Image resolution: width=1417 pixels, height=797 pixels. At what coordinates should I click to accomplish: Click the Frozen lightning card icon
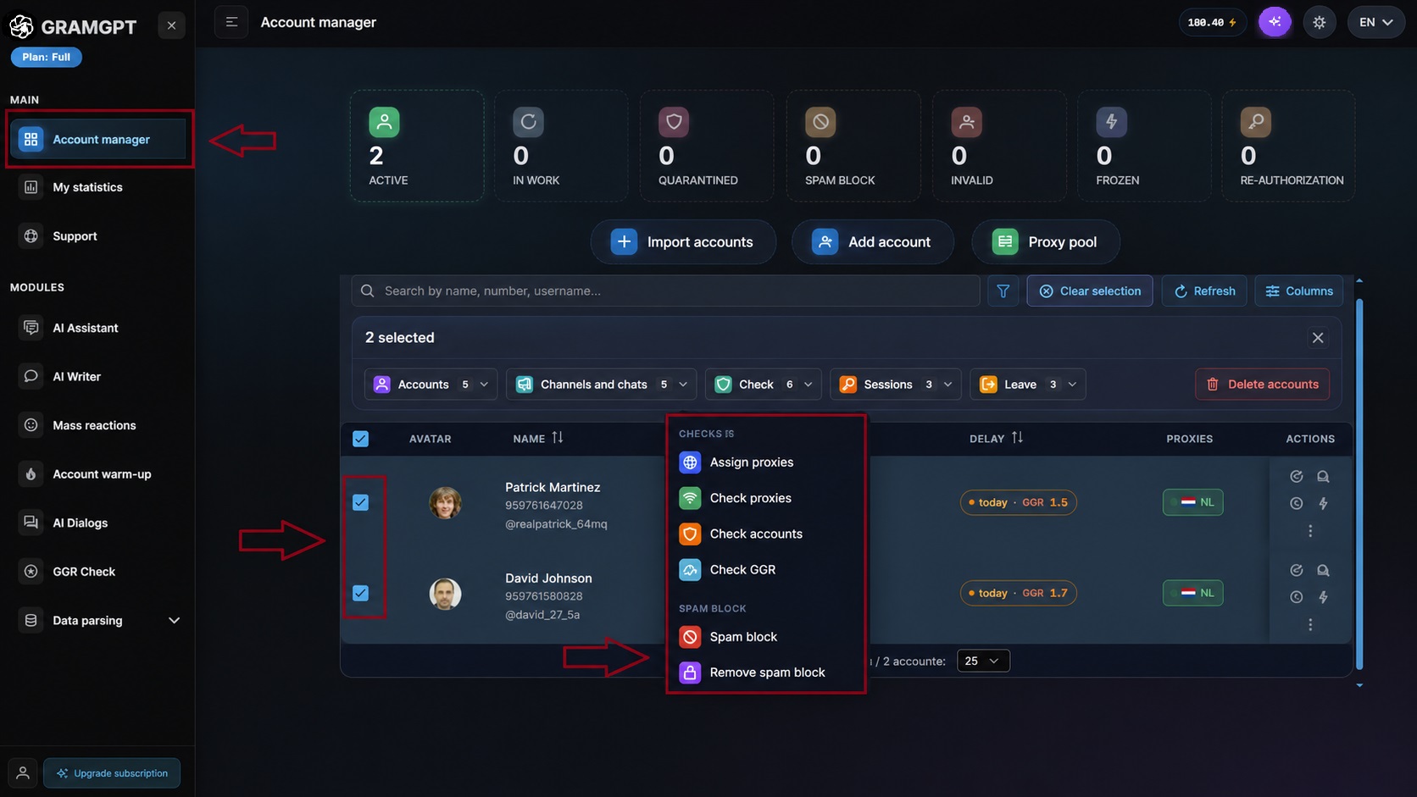pyautogui.click(x=1111, y=122)
